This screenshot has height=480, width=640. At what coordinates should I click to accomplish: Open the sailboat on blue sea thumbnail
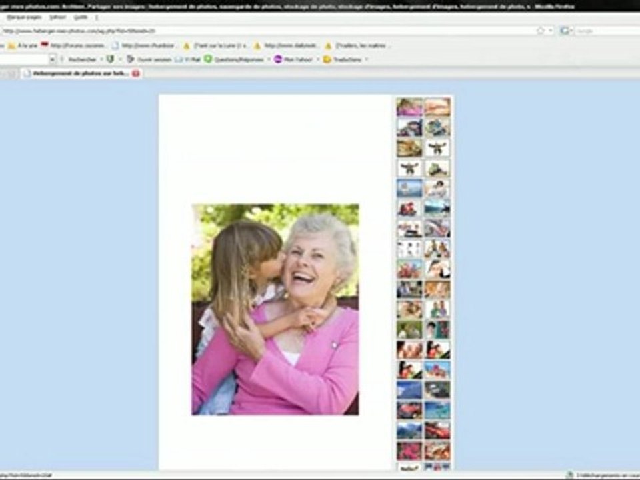(x=409, y=188)
